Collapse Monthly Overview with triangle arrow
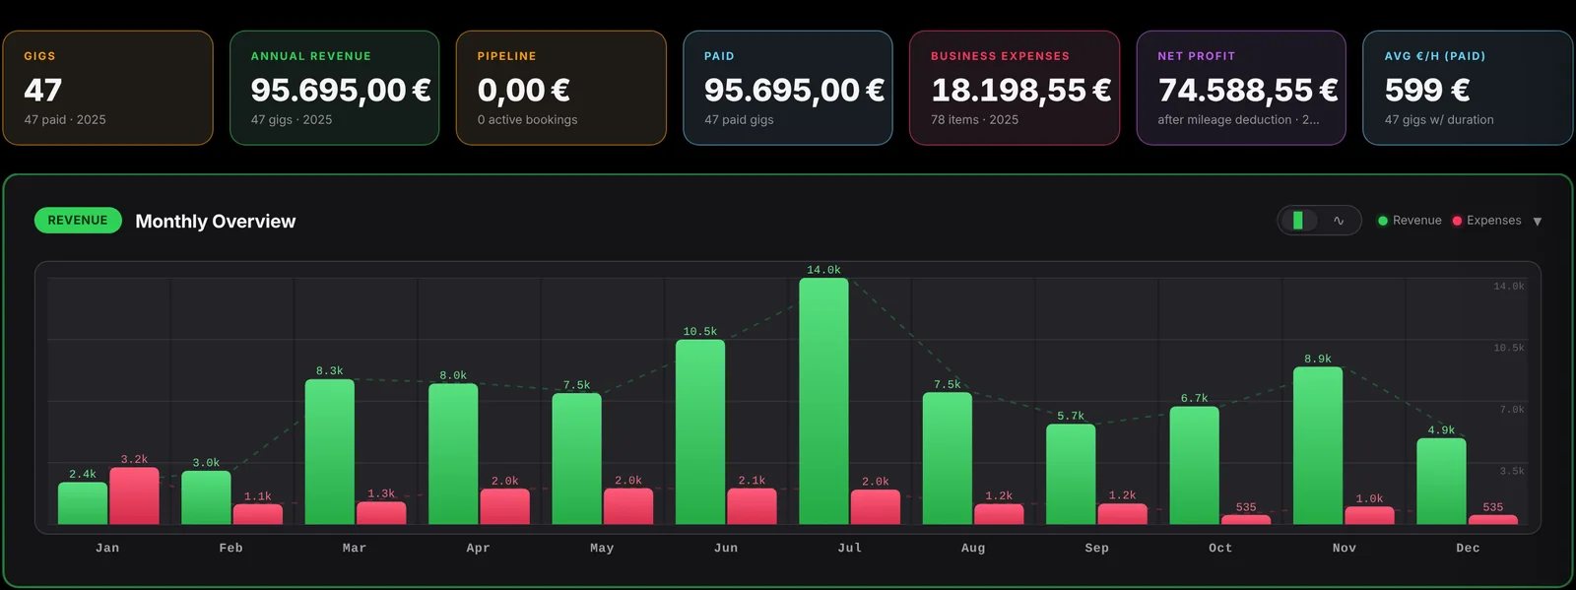This screenshot has width=1576, height=590. tap(1537, 222)
